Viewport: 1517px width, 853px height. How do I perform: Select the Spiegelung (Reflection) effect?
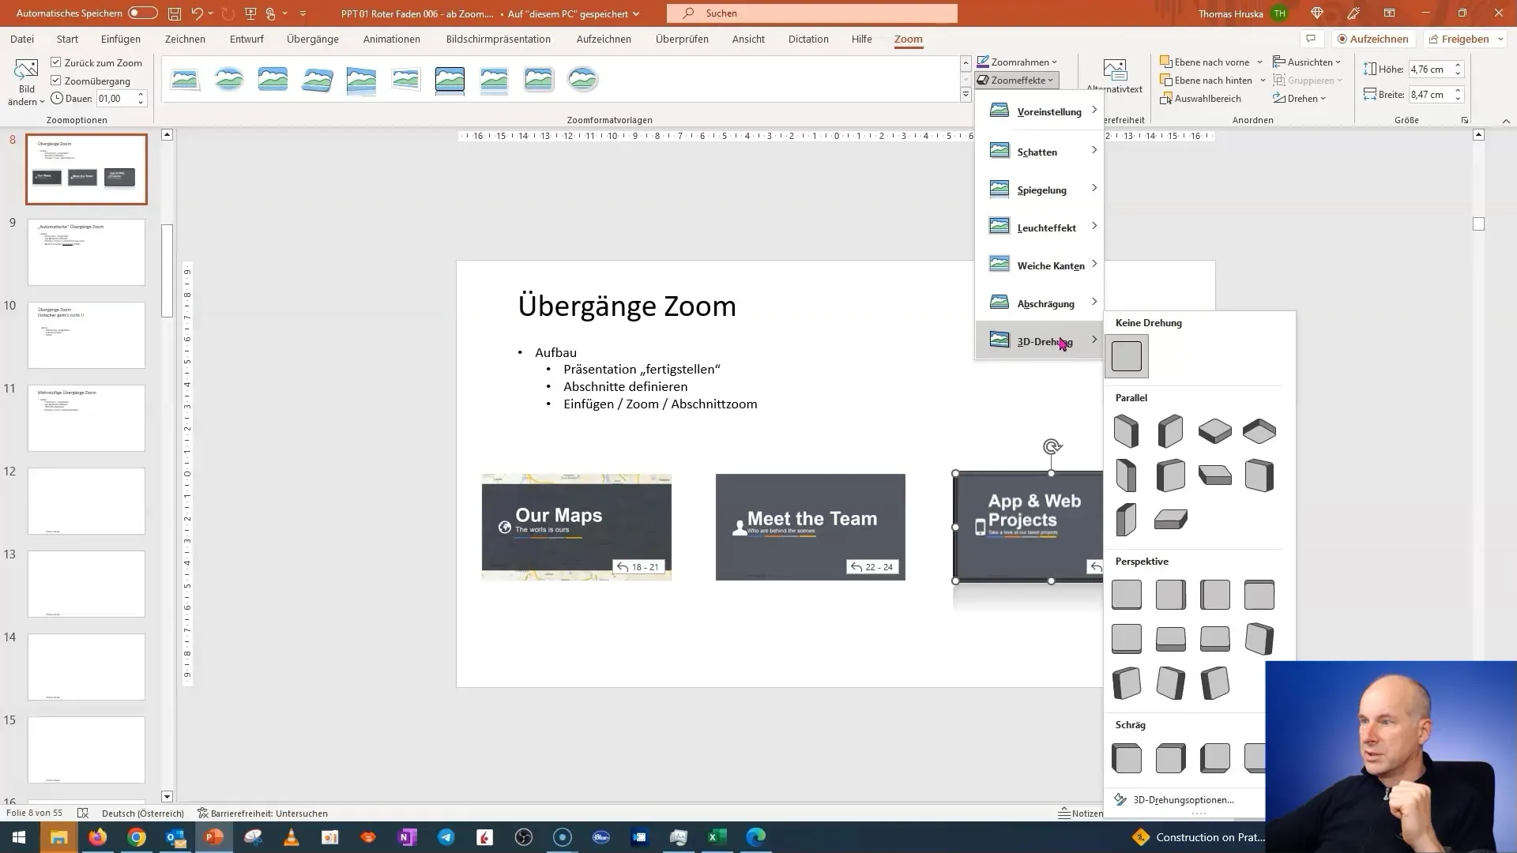point(1042,190)
